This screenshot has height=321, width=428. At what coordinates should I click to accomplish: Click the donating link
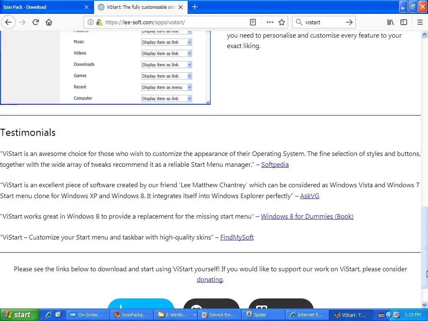210,280
